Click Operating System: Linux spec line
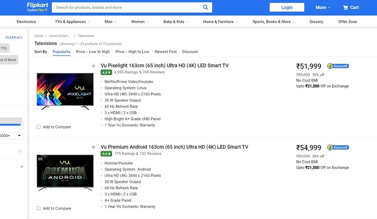The image size is (377, 219). [x=125, y=88]
